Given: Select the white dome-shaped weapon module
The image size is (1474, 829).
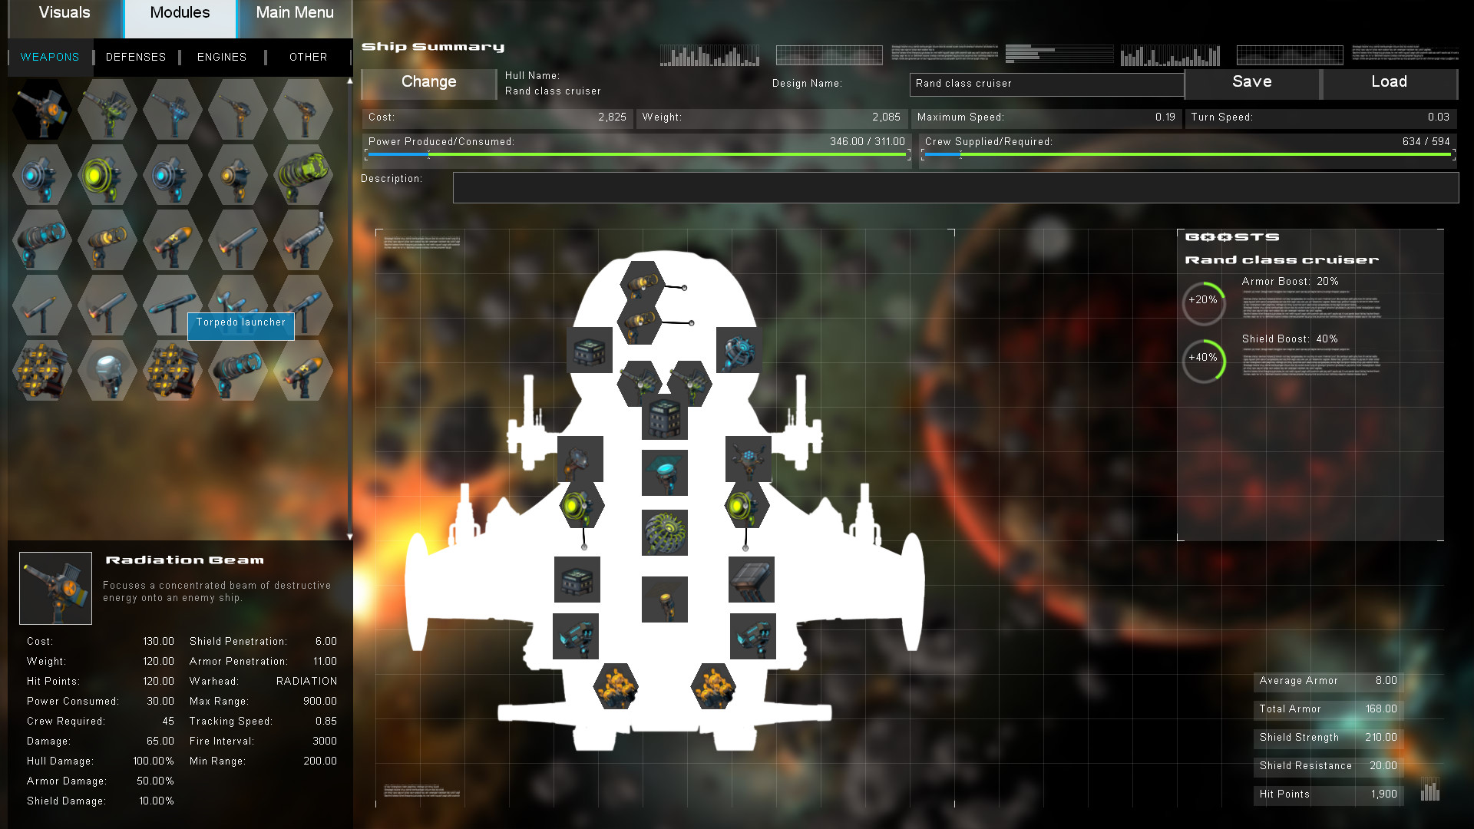Looking at the screenshot, I should click(107, 371).
